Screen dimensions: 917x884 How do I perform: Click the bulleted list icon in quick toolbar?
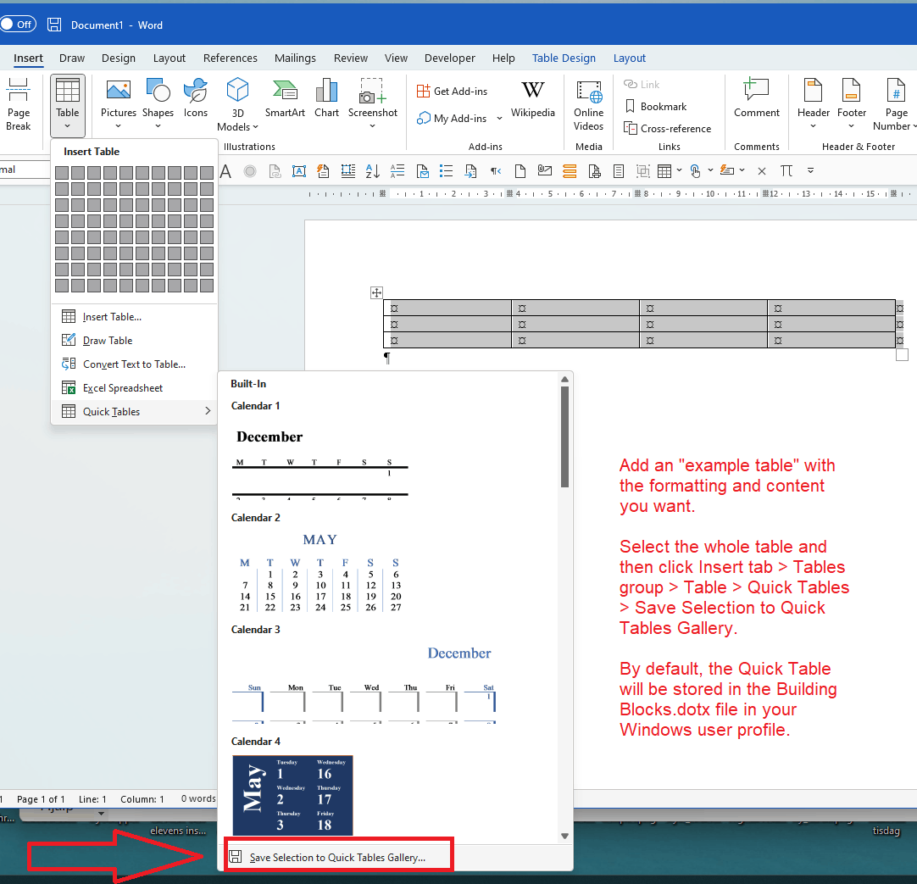(x=447, y=171)
